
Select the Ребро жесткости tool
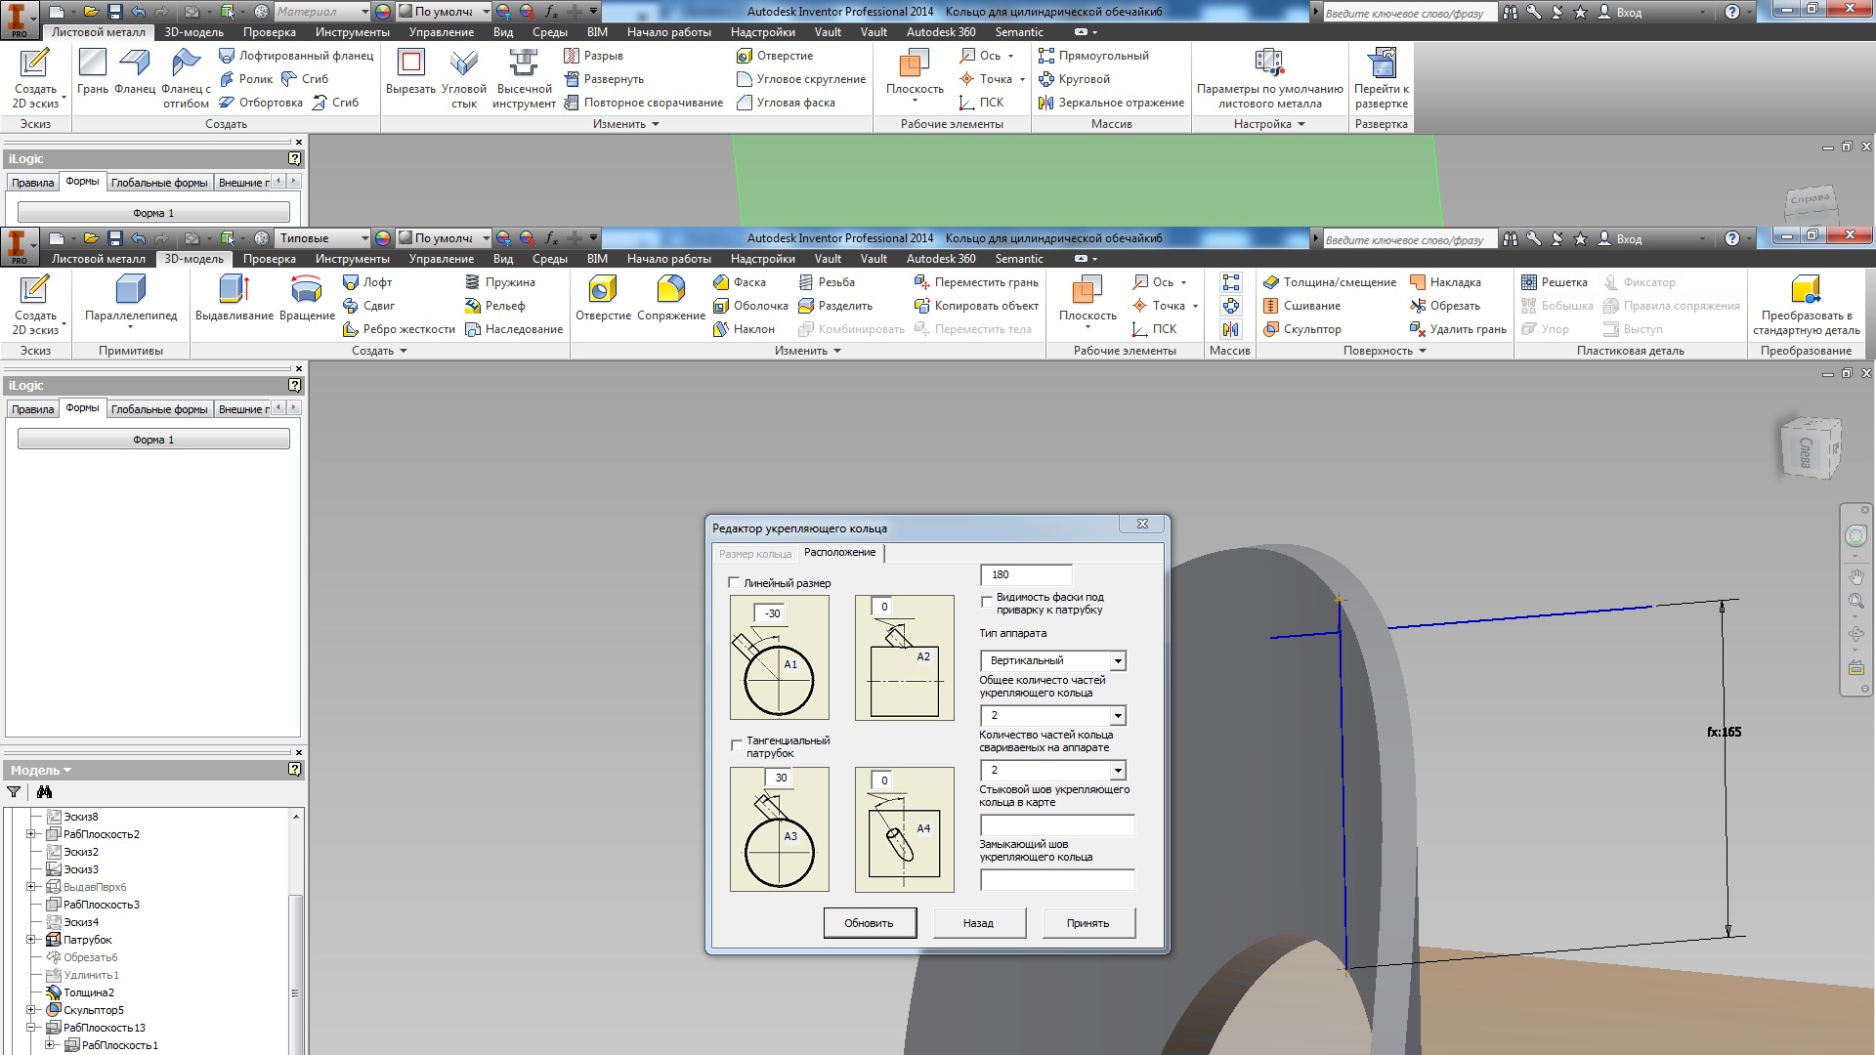tap(399, 329)
